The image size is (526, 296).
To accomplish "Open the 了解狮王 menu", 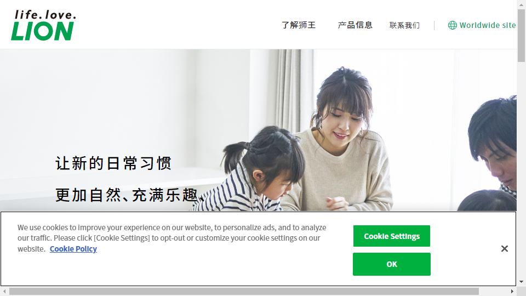I will 299,25.
